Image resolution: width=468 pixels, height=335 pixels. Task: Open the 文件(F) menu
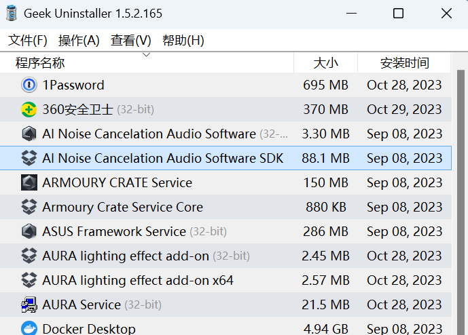point(28,41)
